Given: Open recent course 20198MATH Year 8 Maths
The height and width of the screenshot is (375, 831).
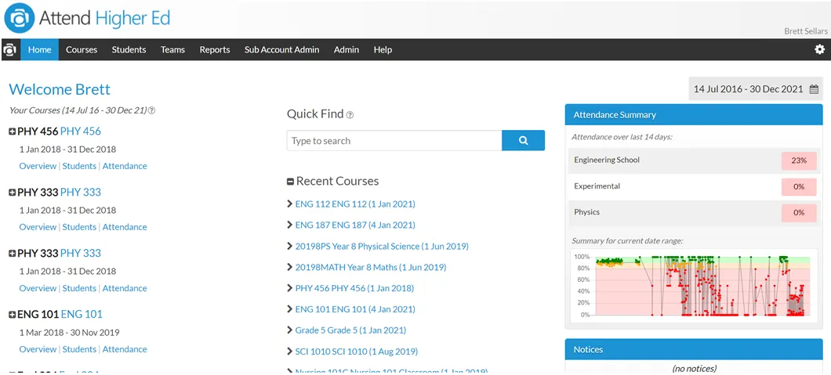Looking at the screenshot, I should click(371, 267).
